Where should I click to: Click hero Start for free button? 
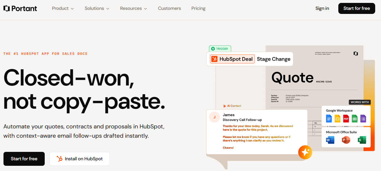point(24,159)
